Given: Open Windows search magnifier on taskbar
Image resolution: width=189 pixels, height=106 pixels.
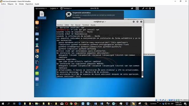Looking at the screenshot, I should [x=9, y=104].
